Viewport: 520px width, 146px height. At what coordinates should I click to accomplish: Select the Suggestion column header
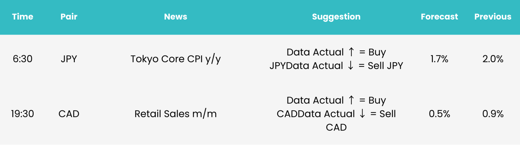coord(336,17)
